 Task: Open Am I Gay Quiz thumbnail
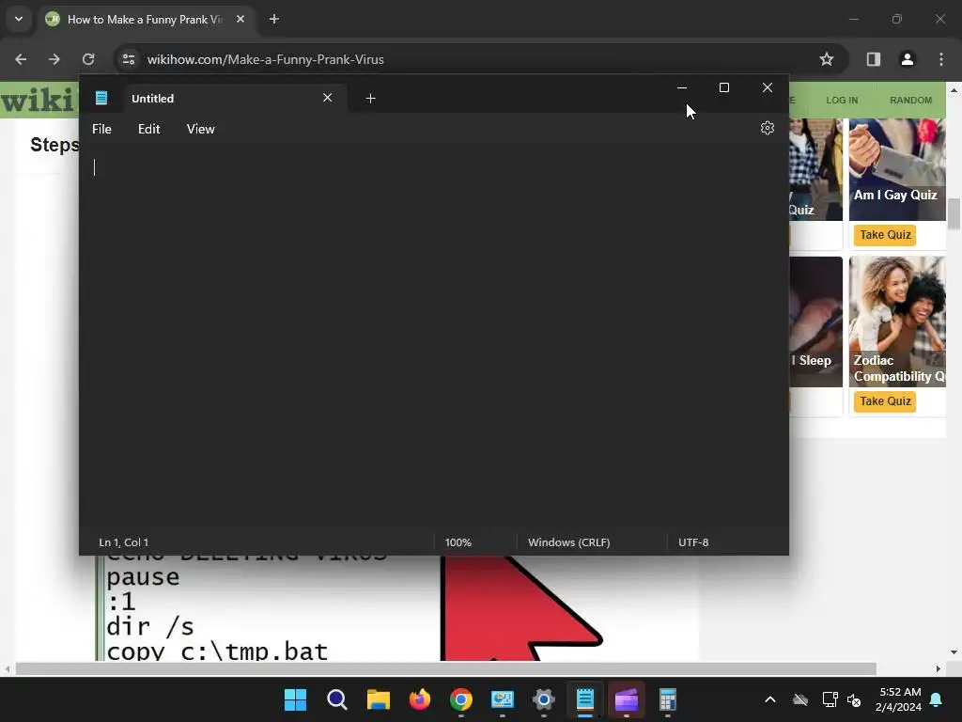tap(897, 169)
